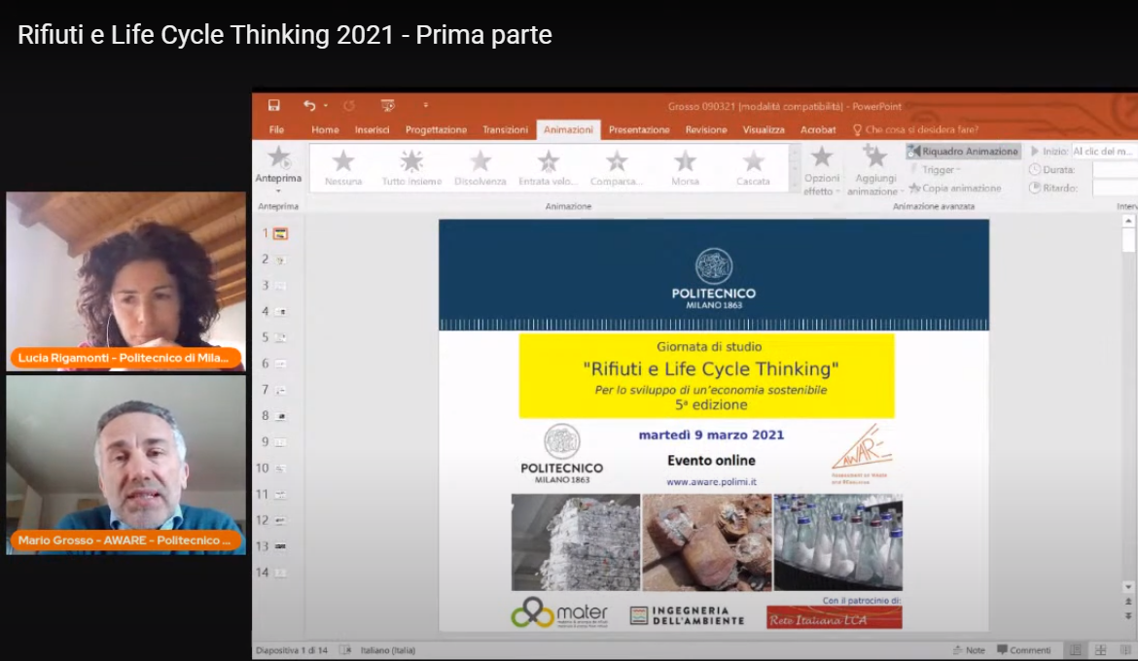Click the 'Che cosa si desidera fare?' search box
This screenshot has height=661, width=1138.
pos(916,130)
